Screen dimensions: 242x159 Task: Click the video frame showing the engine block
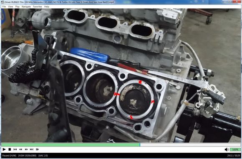pos(121,76)
